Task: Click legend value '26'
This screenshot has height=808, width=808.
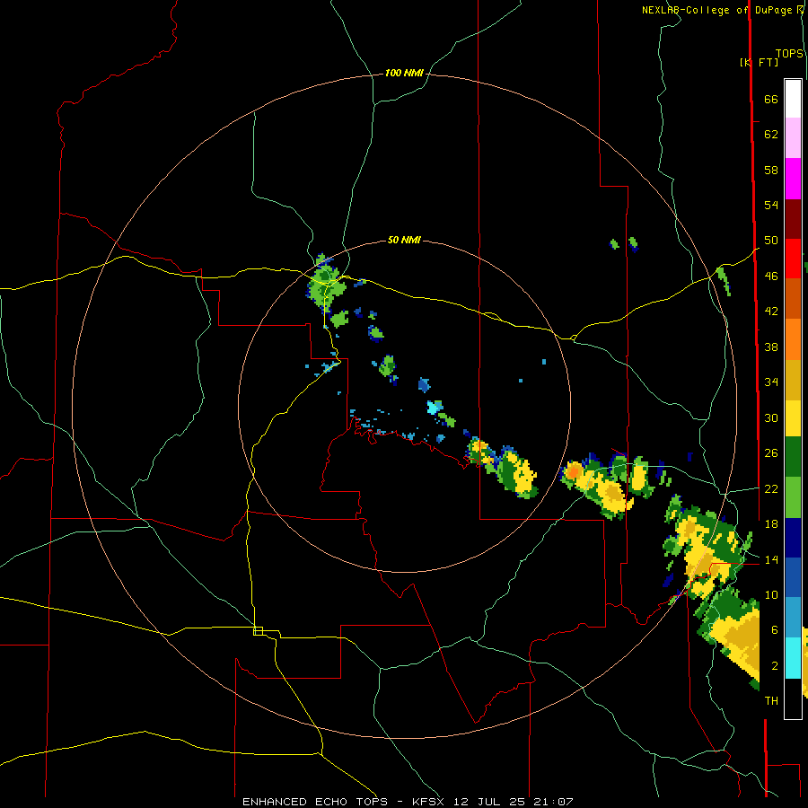Action: point(771,453)
